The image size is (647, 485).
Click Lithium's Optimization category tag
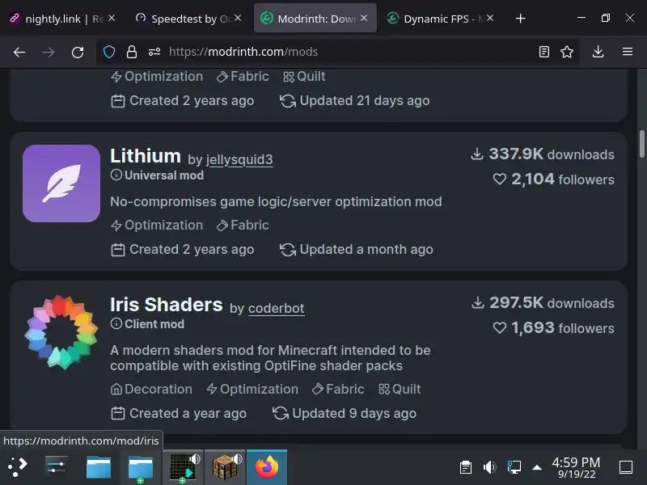coord(157,226)
